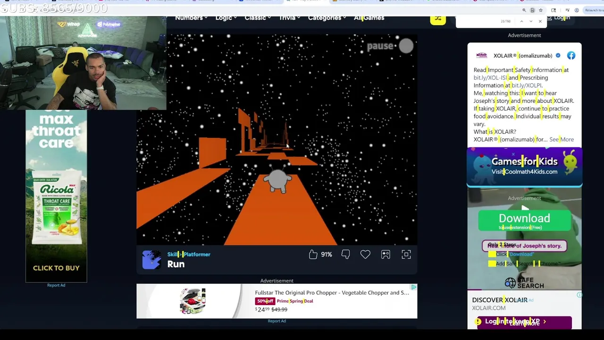The image size is (604, 340).
Task: Go to next find result
Action: (530, 21)
